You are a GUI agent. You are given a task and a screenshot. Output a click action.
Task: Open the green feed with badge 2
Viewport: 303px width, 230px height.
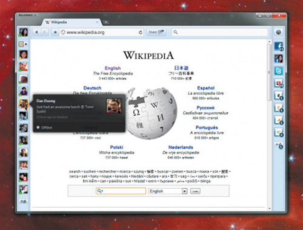pos(278,133)
